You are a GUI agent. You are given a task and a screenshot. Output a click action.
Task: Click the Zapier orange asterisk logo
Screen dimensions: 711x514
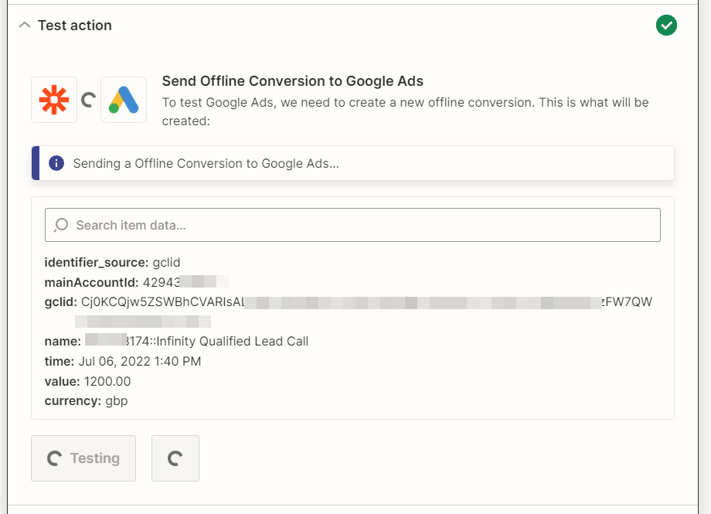pos(54,100)
